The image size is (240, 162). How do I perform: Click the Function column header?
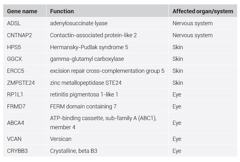click(62, 11)
